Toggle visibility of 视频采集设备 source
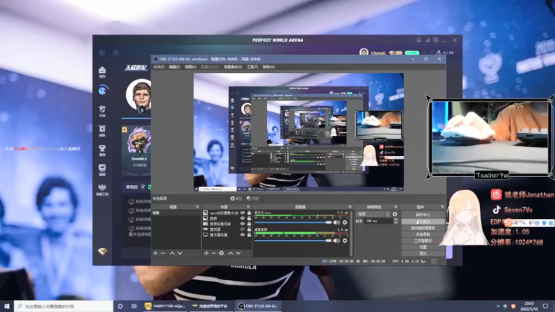Image resolution: width=555 pixels, height=312 pixels. (x=242, y=223)
